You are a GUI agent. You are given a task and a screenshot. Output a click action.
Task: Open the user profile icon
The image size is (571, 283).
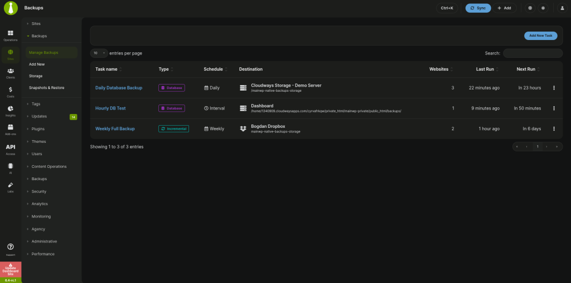pyautogui.click(x=563, y=8)
